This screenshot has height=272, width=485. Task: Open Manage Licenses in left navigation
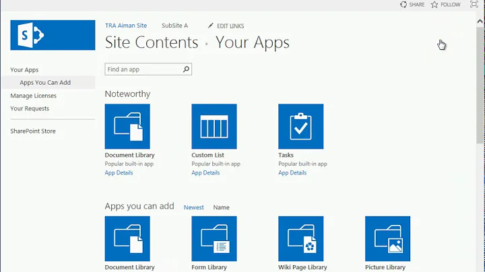[34, 96]
